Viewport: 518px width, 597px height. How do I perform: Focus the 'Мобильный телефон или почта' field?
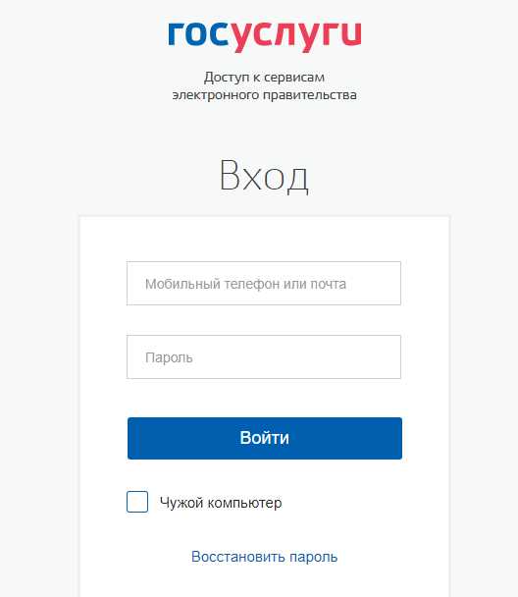pyautogui.click(x=264, y=283)
